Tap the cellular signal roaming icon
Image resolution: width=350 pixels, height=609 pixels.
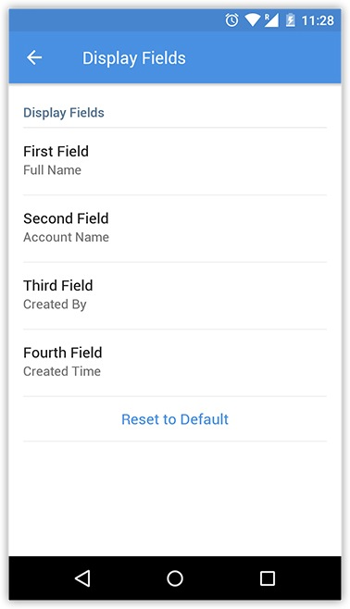coord(271,20)
